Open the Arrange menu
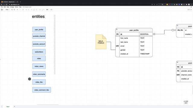 click(12, 7)
